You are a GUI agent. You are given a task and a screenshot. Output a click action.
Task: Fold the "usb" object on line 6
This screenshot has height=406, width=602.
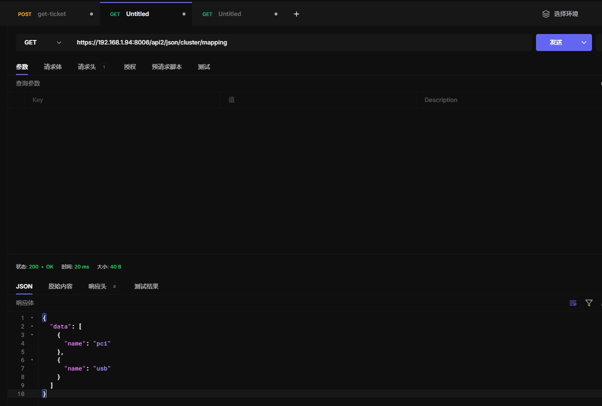tap(32, 360)
